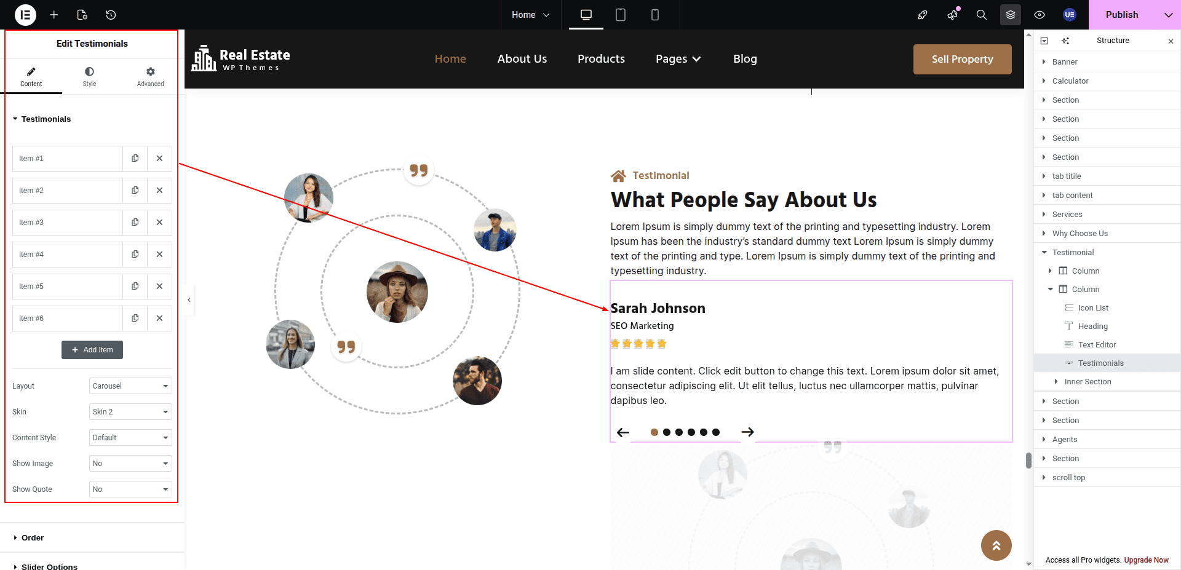Switch to tablet responsive view
The image size is (1181, 570).
[620, 15]
